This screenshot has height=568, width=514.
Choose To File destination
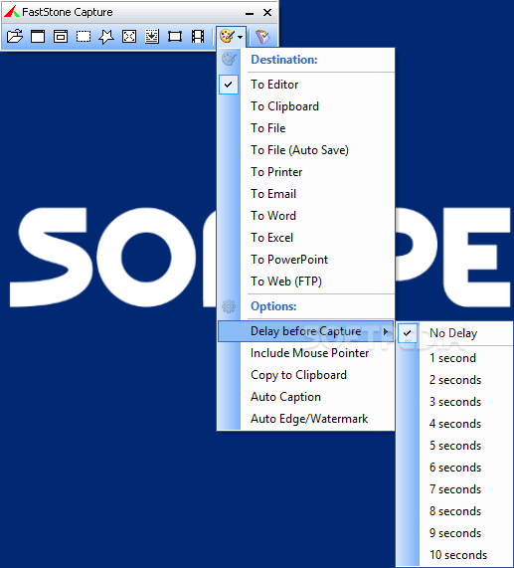306,128
